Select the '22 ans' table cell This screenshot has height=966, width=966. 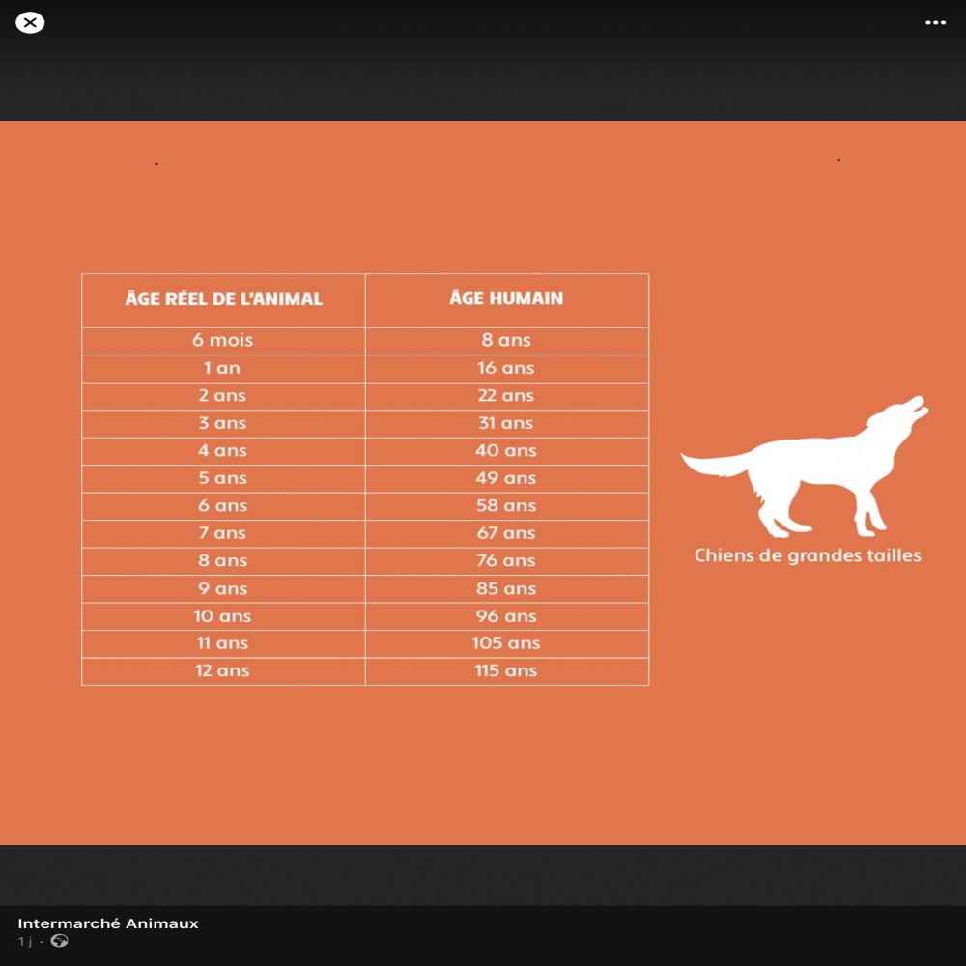pyautogui.click(x=507, y=397)
